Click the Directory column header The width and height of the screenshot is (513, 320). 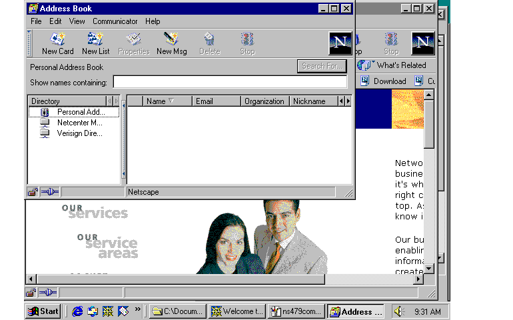tap(67, 101)
